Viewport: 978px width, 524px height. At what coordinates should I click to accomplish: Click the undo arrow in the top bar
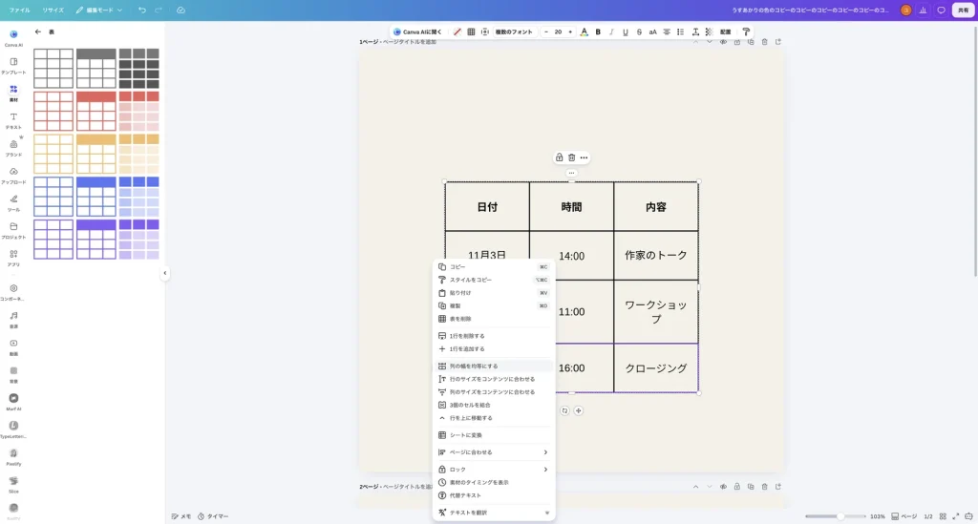142,10
